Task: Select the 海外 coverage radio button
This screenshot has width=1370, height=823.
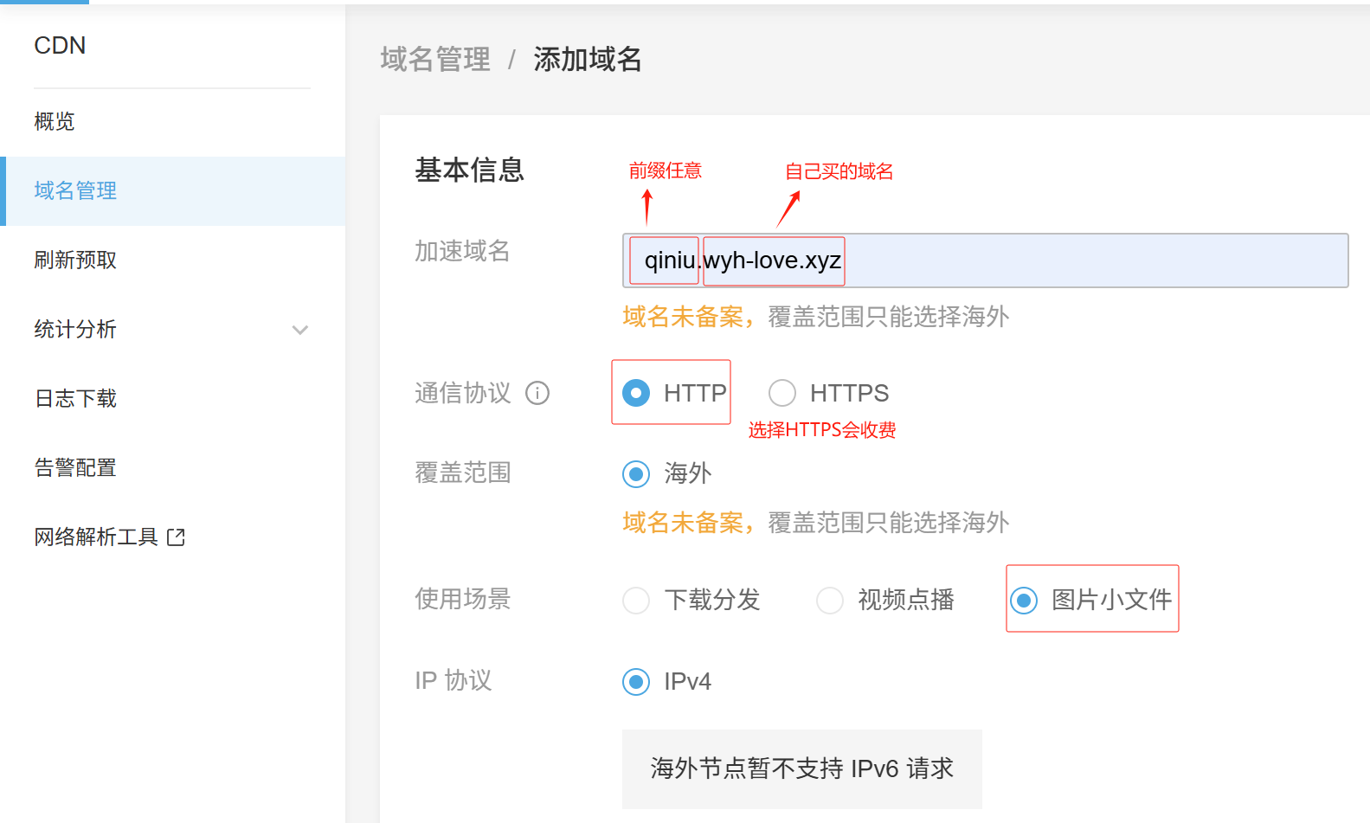Action: point(636,474)
